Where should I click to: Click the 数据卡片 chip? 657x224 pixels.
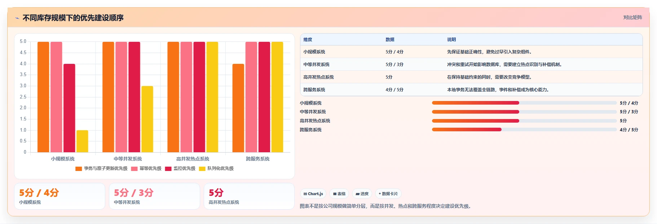pyautogui.click(x=388, y=194)
